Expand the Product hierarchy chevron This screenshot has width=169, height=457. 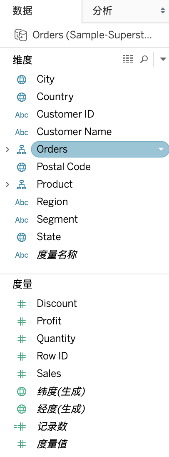7,184
